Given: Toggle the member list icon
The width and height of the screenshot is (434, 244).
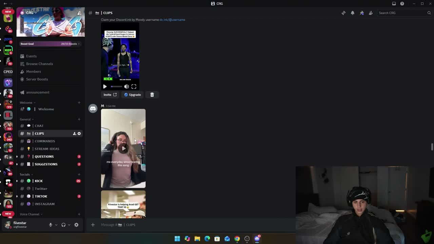Looking at the screenshot, I should pos(371,13).
